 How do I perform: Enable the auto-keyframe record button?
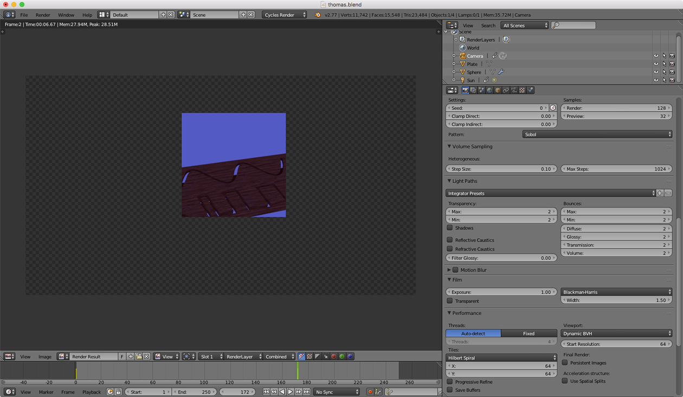tap(370, 392)
